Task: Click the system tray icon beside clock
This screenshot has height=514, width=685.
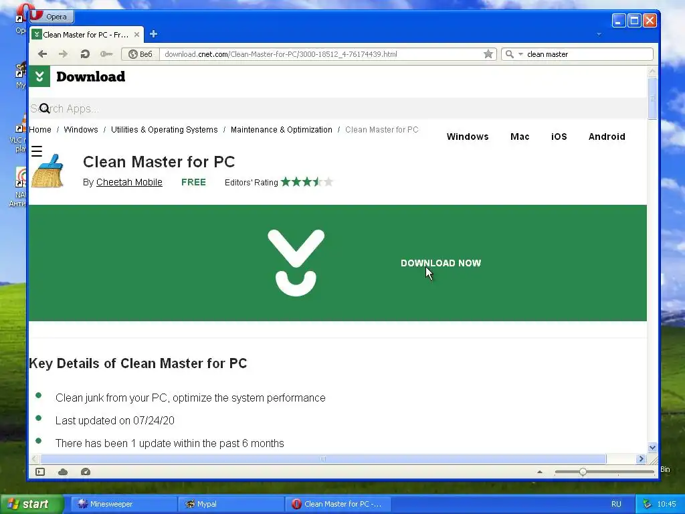Action: [x=647, y=504]
